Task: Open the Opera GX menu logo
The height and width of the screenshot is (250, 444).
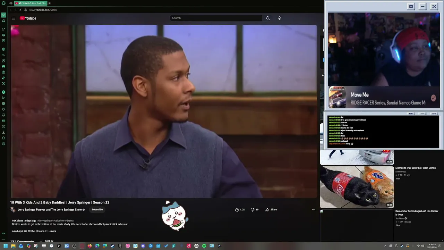Action: coord(3,3)
